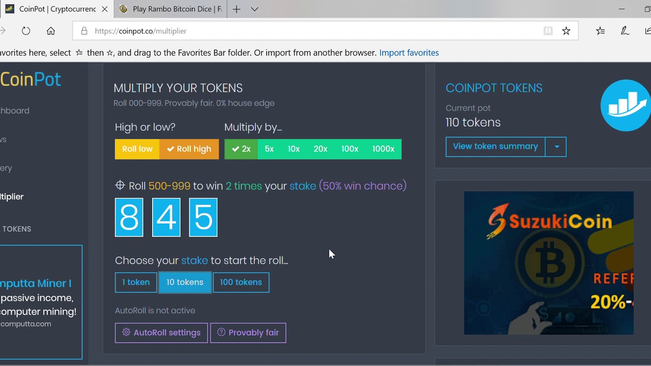This screenshot has height=366, width=651.
Task: Choose the 5x multiplier
Action: [270, 149]
